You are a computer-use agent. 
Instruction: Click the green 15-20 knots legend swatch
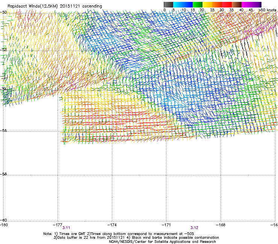point(198,5)
